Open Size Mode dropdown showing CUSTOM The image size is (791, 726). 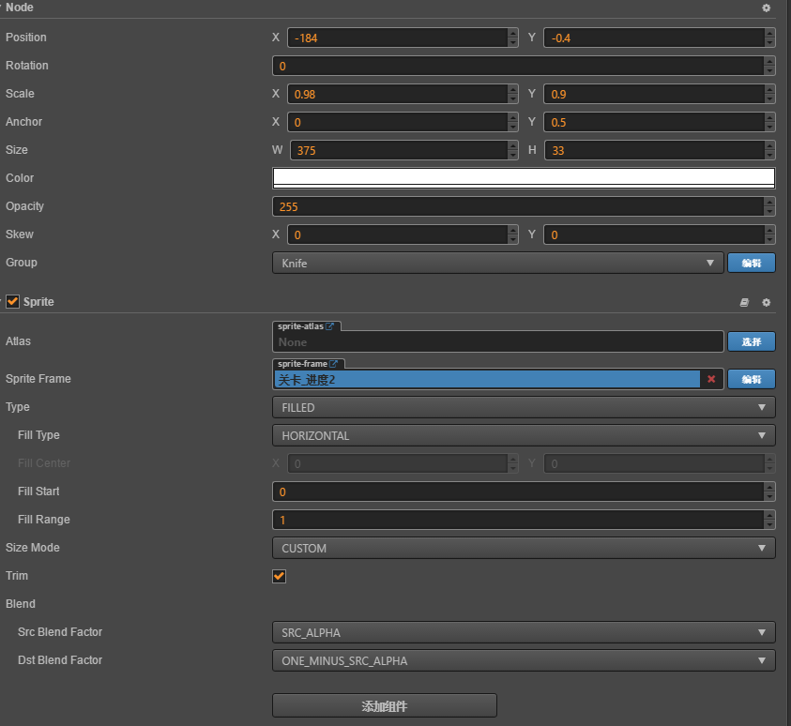pos(524,548)
